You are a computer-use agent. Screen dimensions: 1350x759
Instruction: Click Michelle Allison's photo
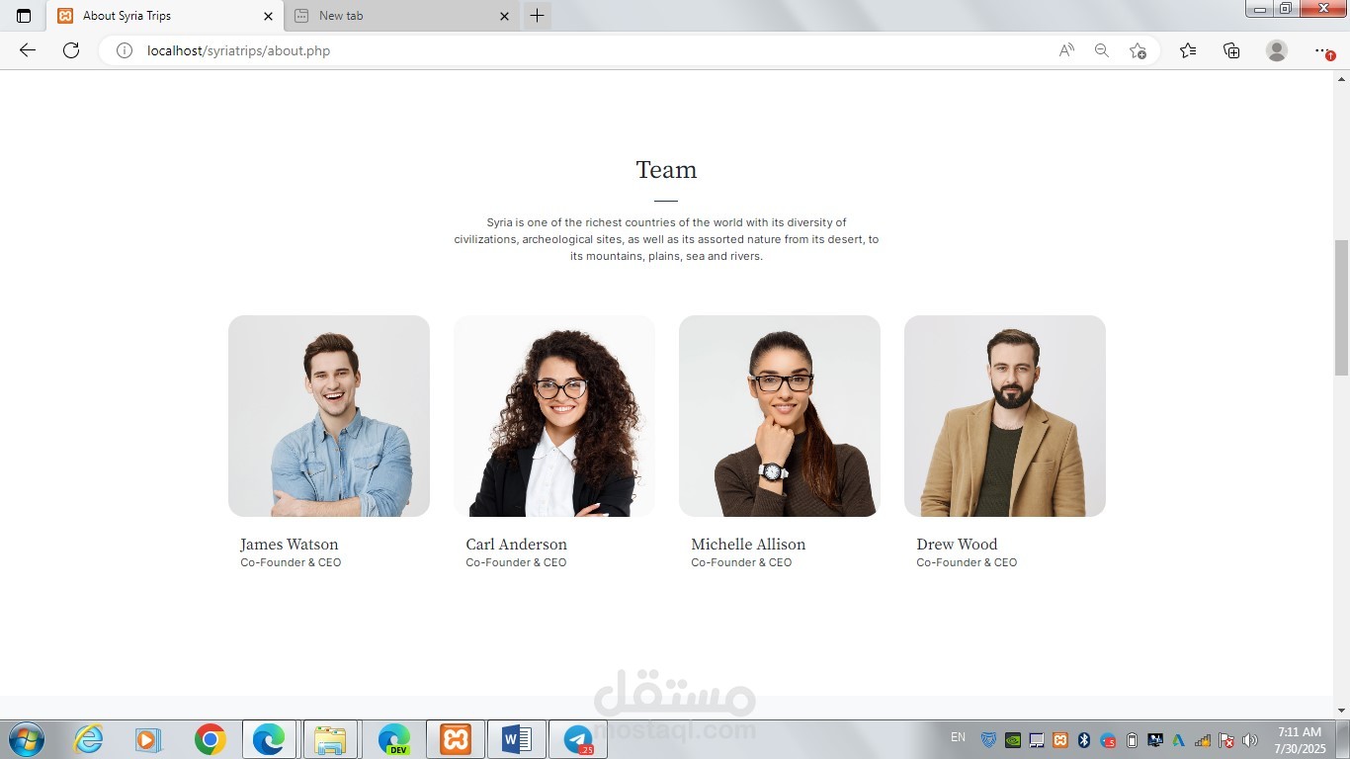pos(780,416)
